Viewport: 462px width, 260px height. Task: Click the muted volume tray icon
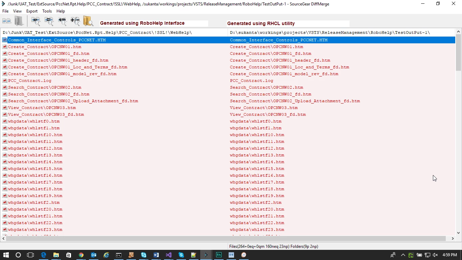[435, 255]
